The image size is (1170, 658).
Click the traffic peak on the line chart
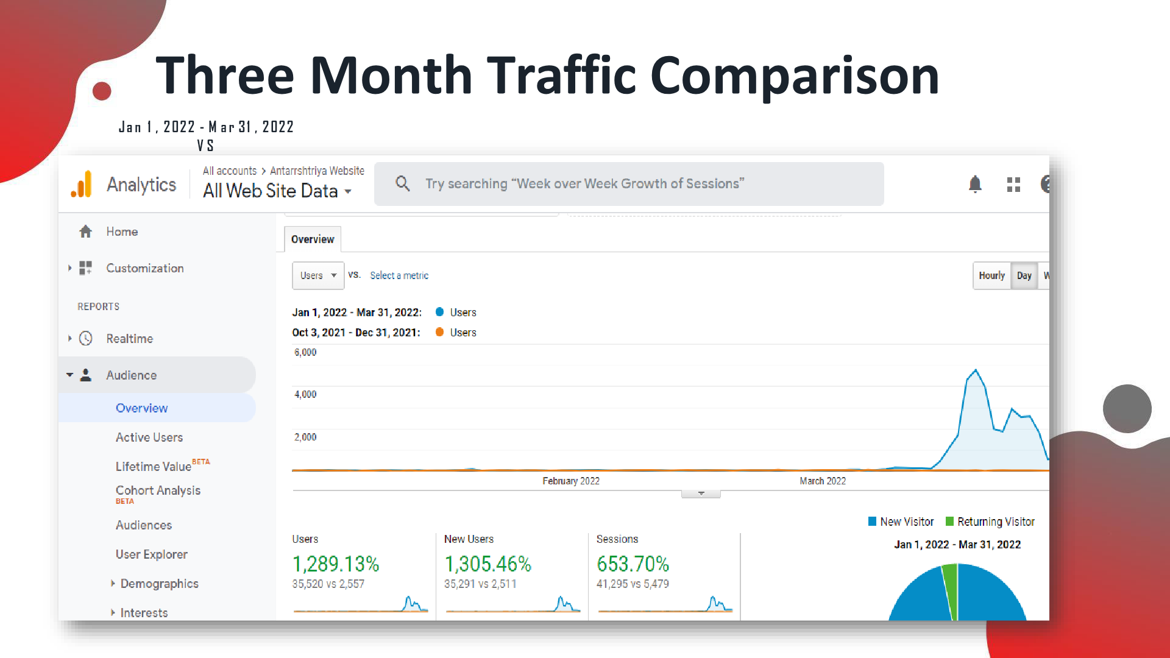click(x=976, y=370)
